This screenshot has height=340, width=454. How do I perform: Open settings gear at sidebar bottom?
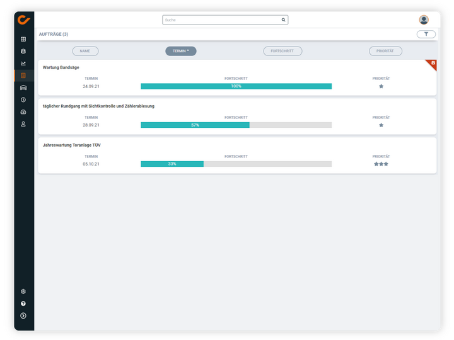point(23,292)
